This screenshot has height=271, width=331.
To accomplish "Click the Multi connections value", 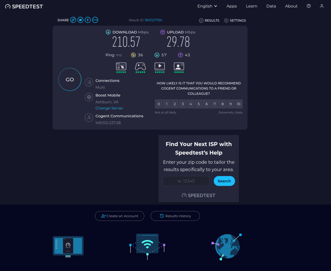I will coord(100,87).
